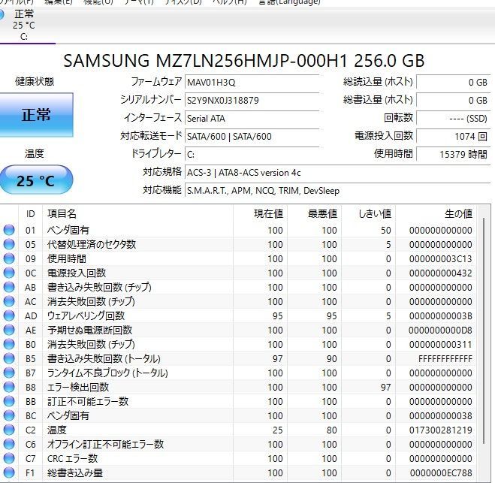Click the 回転数 value ---- (SSD)
495x483 pixels.
pyautogui.click(x=454, y=119)
